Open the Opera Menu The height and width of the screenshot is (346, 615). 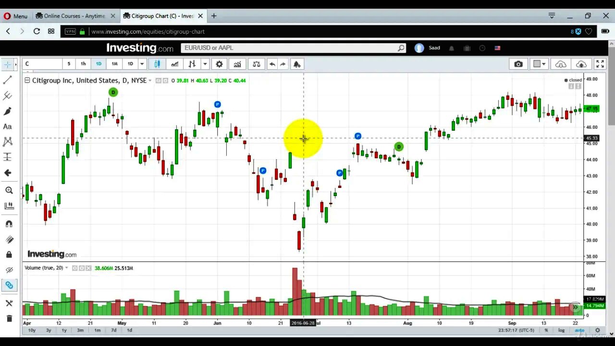15,16
